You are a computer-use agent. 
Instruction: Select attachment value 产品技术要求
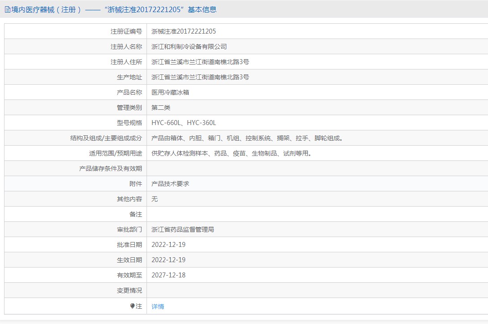click(170, 184)
